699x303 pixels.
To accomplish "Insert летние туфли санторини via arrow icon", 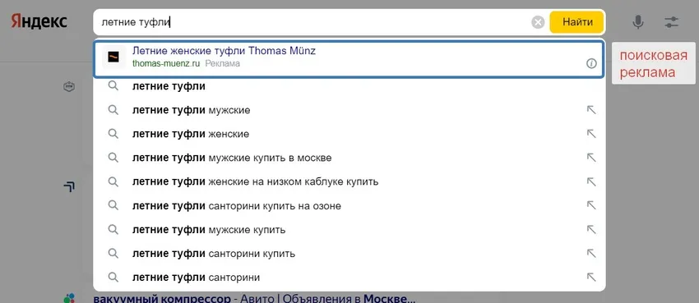I will pyautogui.click(x=591, y=278).
